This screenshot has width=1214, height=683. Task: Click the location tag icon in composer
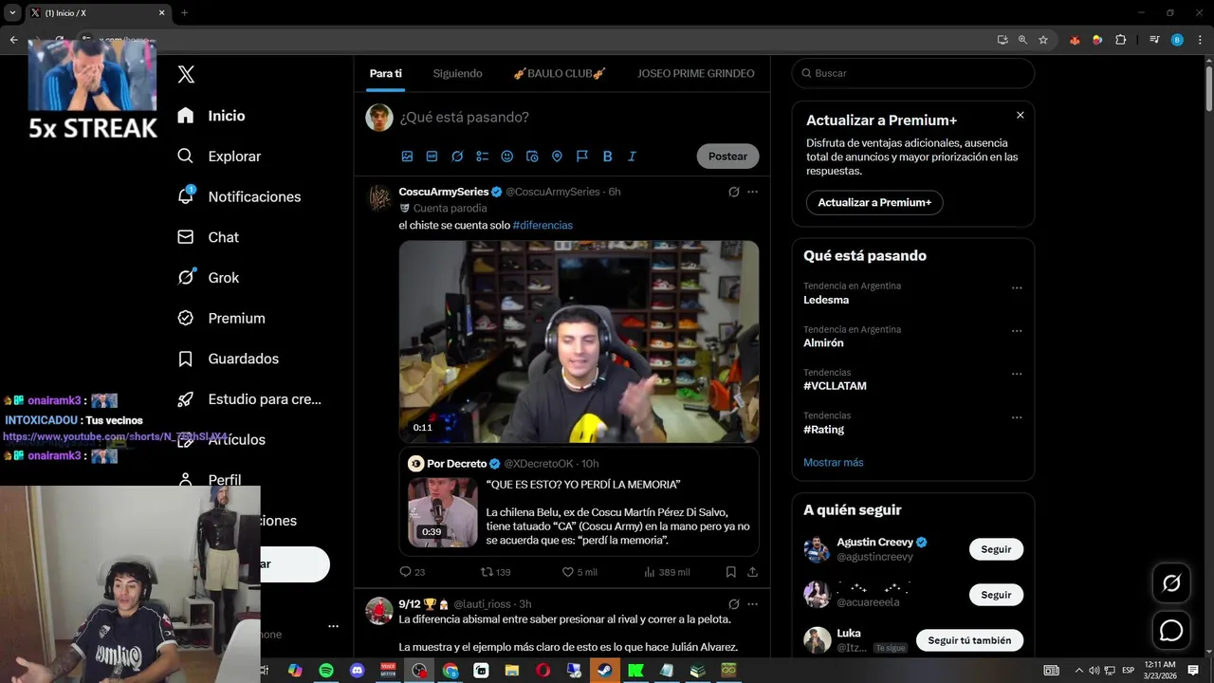(x=557, y=157)
